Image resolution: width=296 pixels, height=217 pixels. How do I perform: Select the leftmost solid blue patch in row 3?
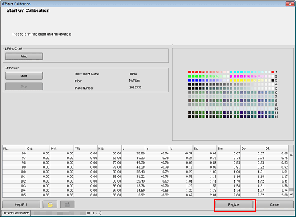coord(190,80)
